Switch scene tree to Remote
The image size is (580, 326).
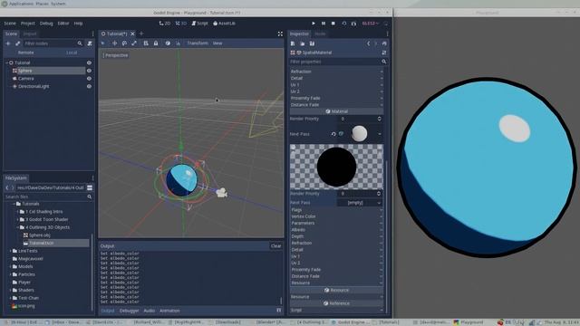(x=26, y=53)
